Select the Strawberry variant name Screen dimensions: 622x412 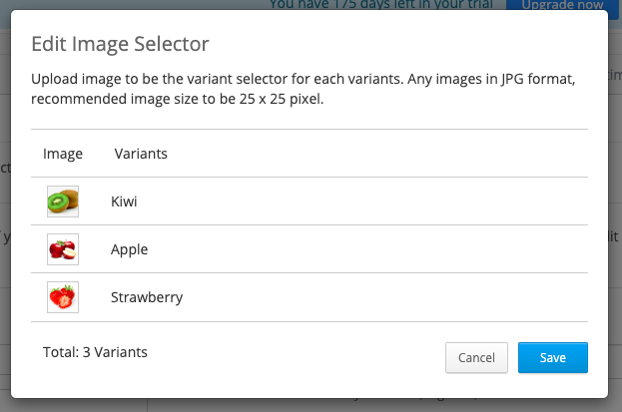coord(147,297)
